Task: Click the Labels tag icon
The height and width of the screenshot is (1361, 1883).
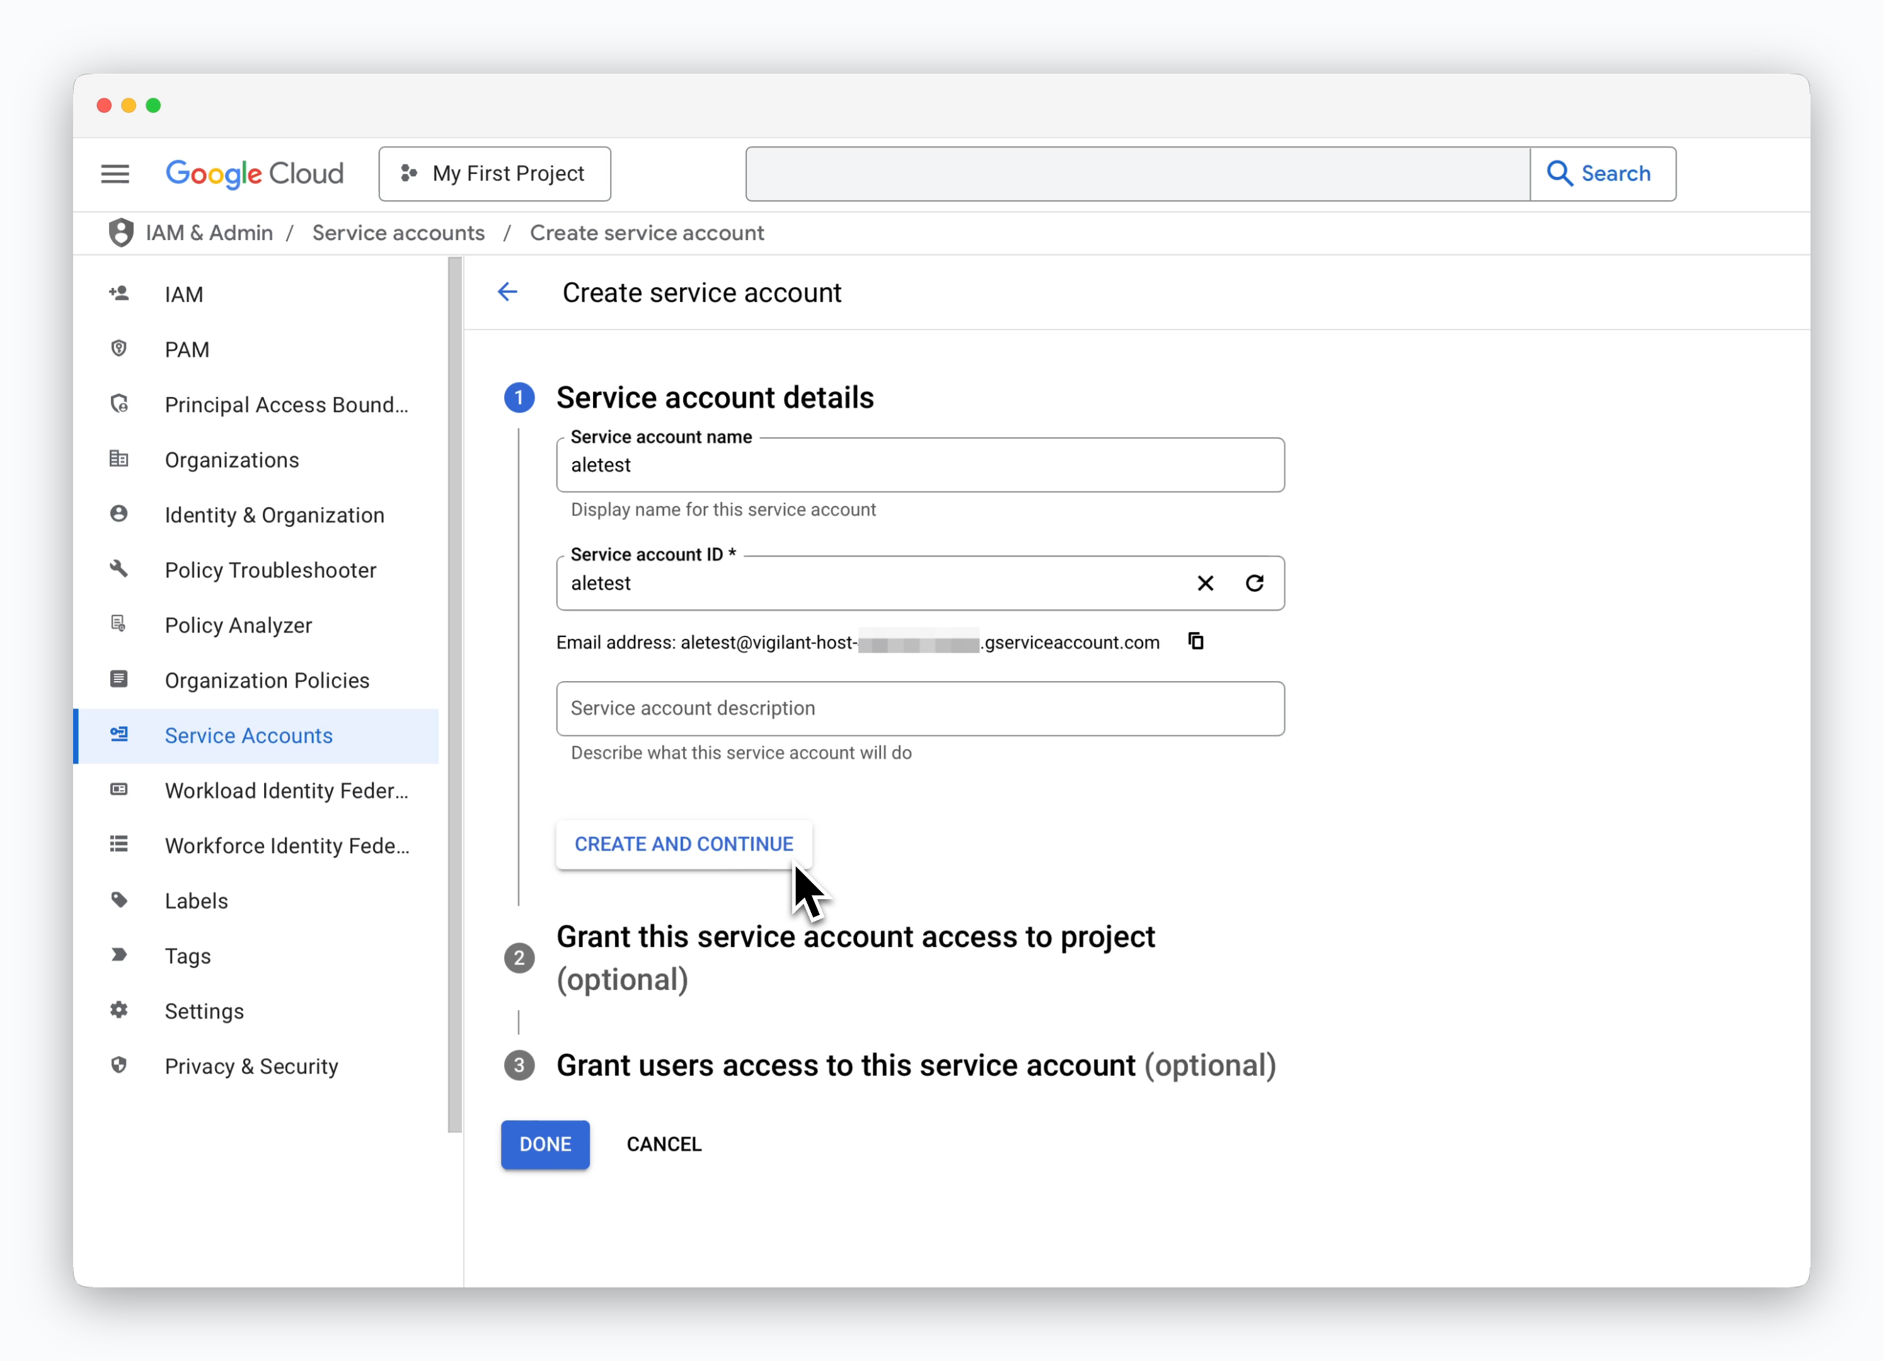Action: [x=118, y=900]
